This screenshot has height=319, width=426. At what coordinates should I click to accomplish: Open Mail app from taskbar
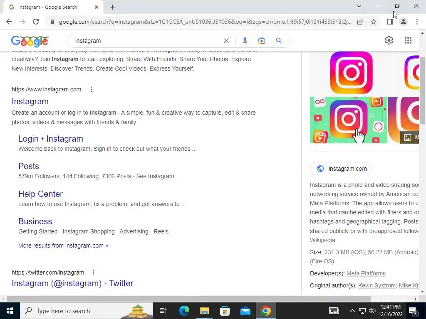click(245, 311)
